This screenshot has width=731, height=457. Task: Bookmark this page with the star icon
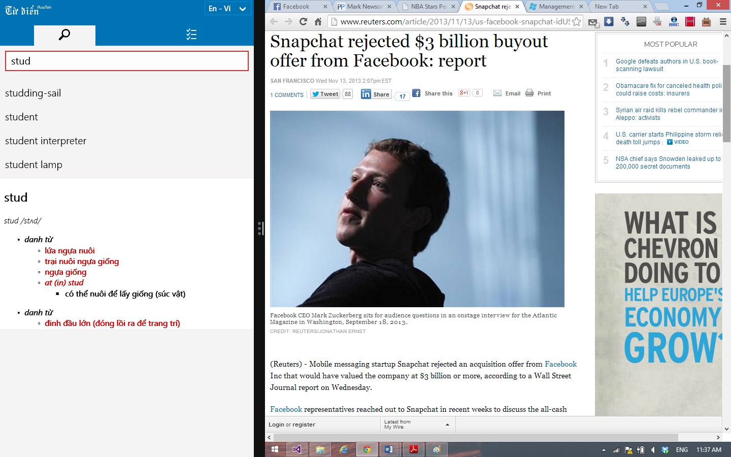pos(576,22)
